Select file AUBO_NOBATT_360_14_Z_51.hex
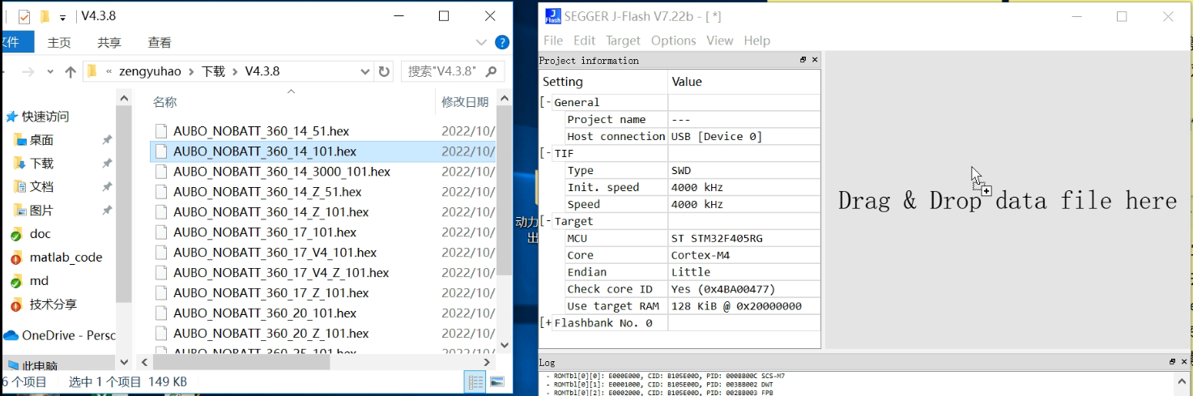The height and width of the screenshot is (396, 1193). pyautogui.click(x=267, y=192)
